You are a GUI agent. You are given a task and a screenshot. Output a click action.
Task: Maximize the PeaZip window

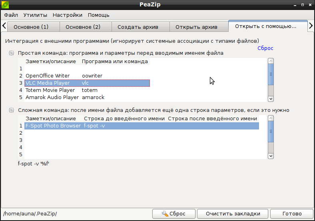303,5
